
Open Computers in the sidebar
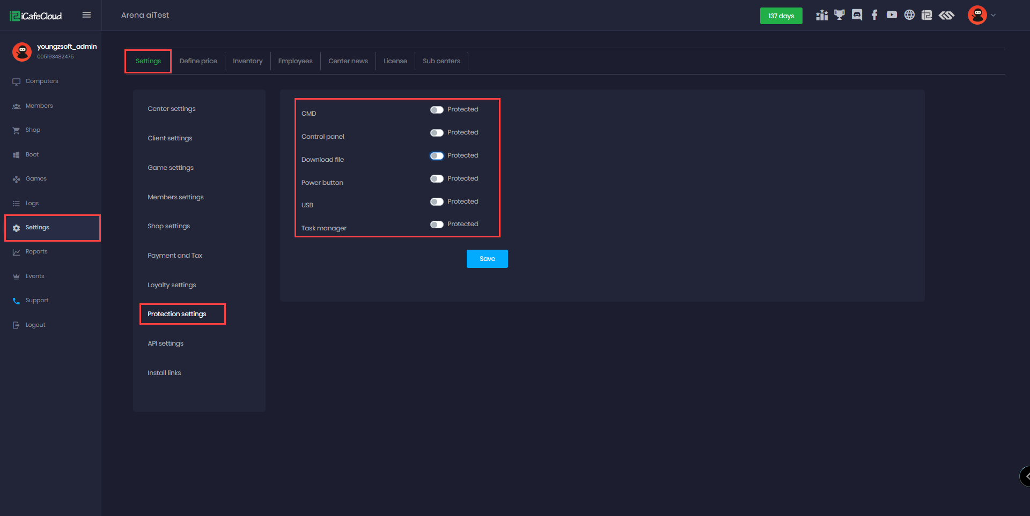click(x=42, y=81)
